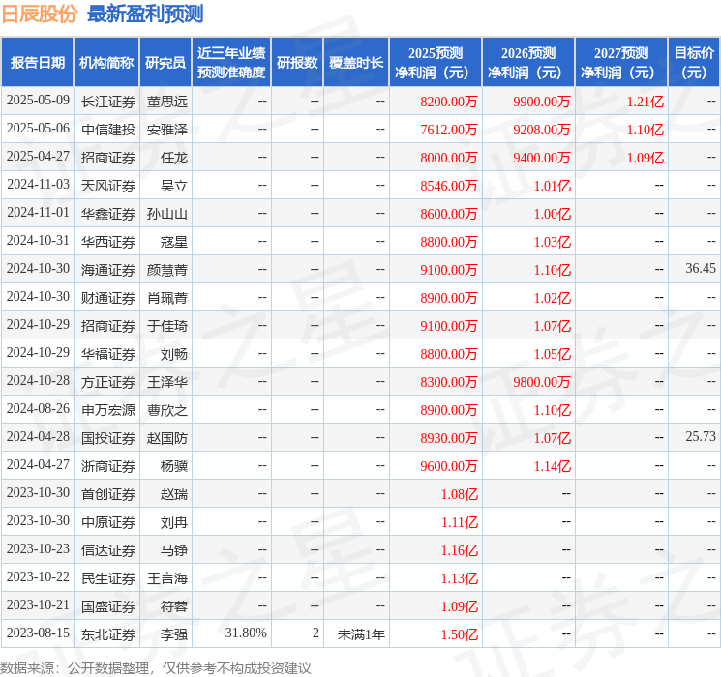This screenshot has width=721, height=677.
Task: Click the 2026预测净利润 column header
Action: click(x=527, y=63)
